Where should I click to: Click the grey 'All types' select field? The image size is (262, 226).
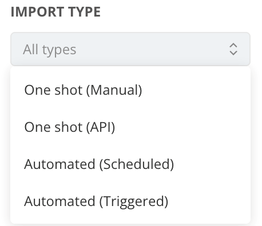(130, 49)
